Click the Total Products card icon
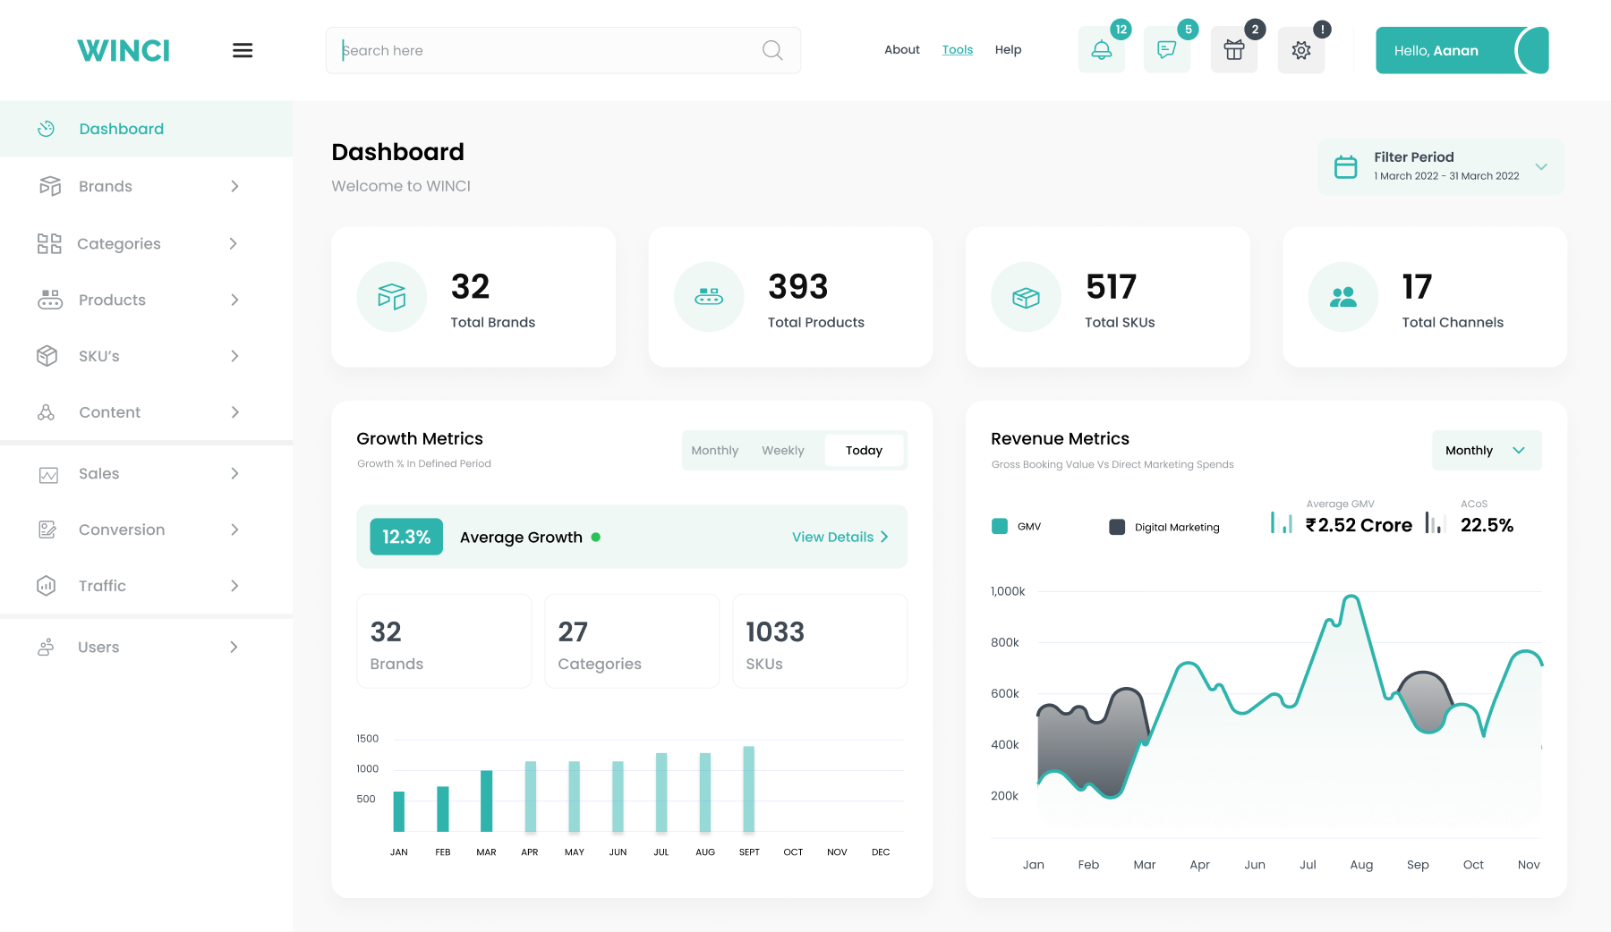1611x932 pixels. tap(709, 297)
